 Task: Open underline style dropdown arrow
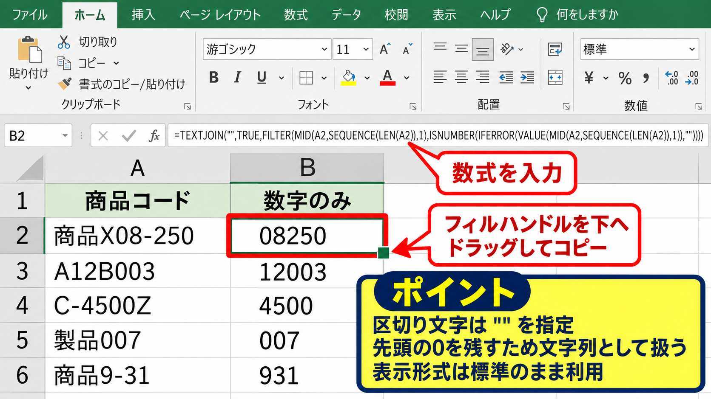click(281, 78)
